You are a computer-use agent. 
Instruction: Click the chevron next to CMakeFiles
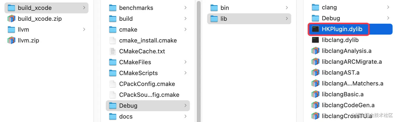[x=185, y=62]
